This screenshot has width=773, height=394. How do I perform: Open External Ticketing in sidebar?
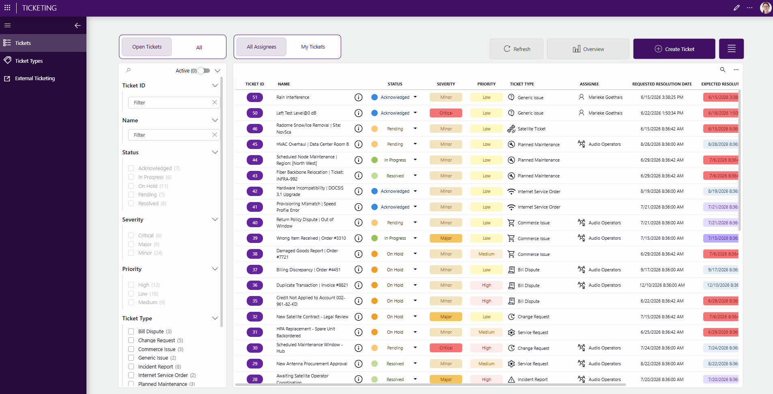pos(43,79)
